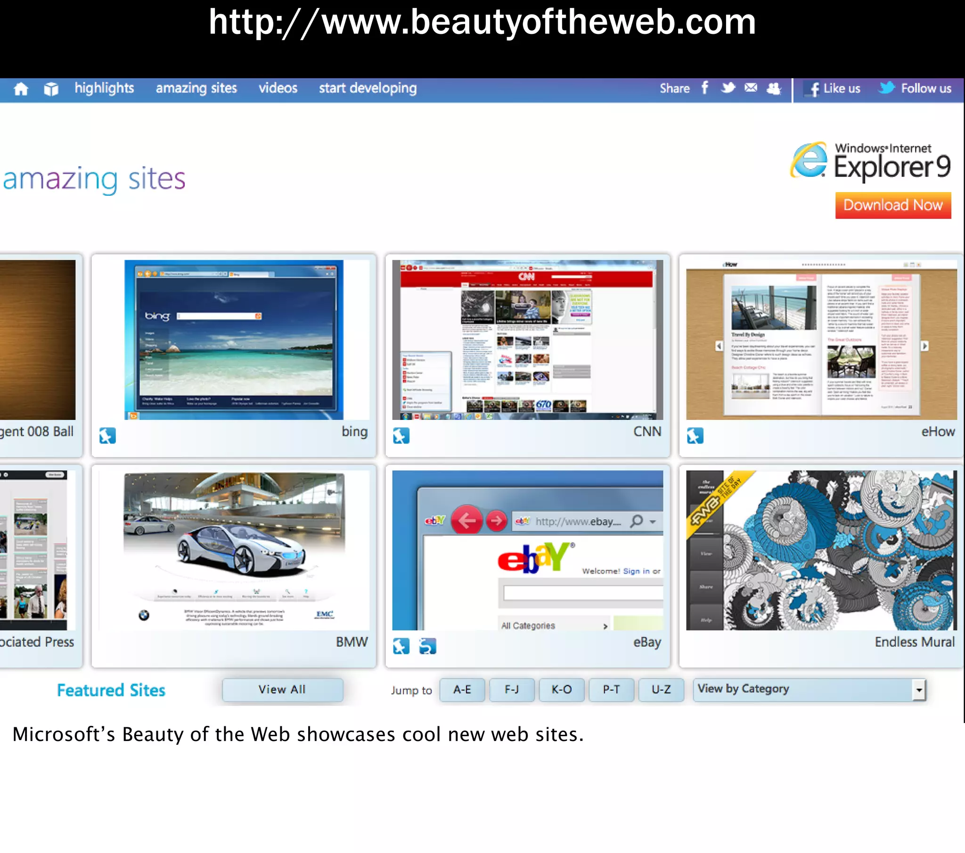Click the Messenger people share icon

[774, 88]
